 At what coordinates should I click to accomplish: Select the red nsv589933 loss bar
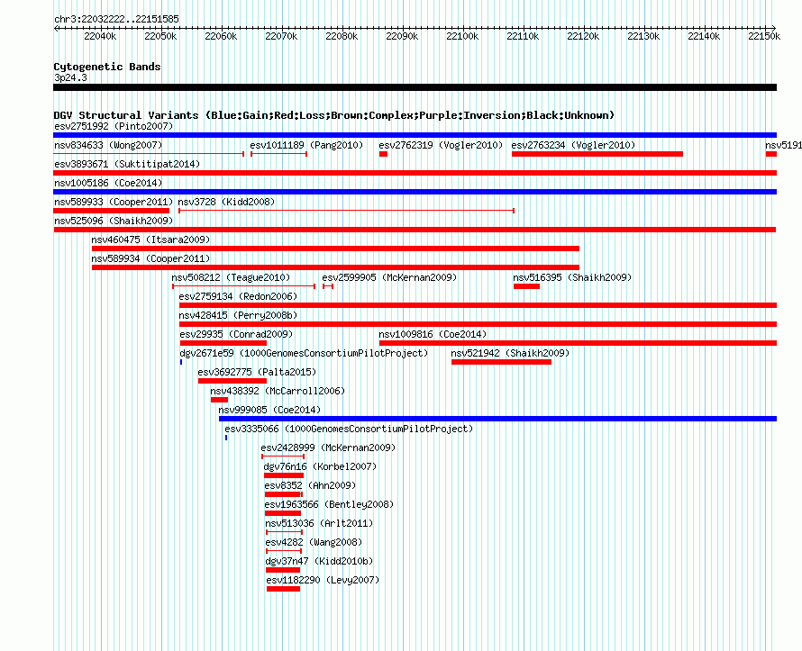[111, 211]
